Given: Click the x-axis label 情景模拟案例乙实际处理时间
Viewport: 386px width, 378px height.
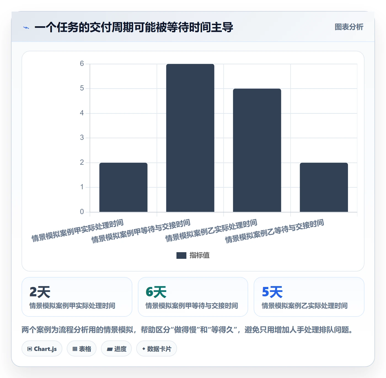Looking at the screenshot, I should pos(211,230).
